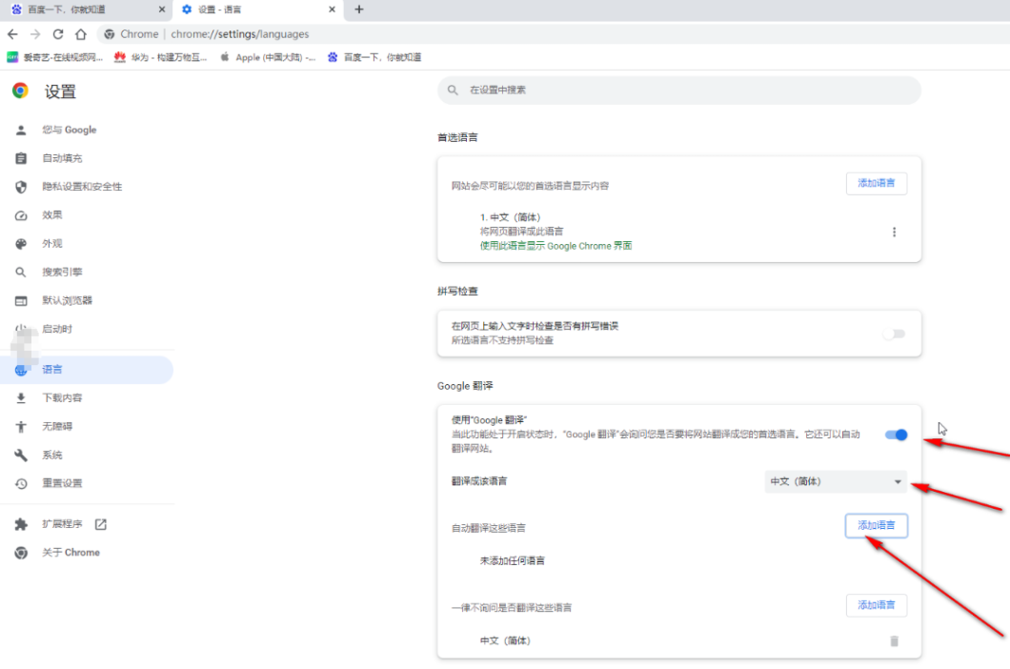Image resolution: width=1010 pixels, height=669 pixels.
Task: Open 下载内容 settings
Action: click(x=63, y=397)
